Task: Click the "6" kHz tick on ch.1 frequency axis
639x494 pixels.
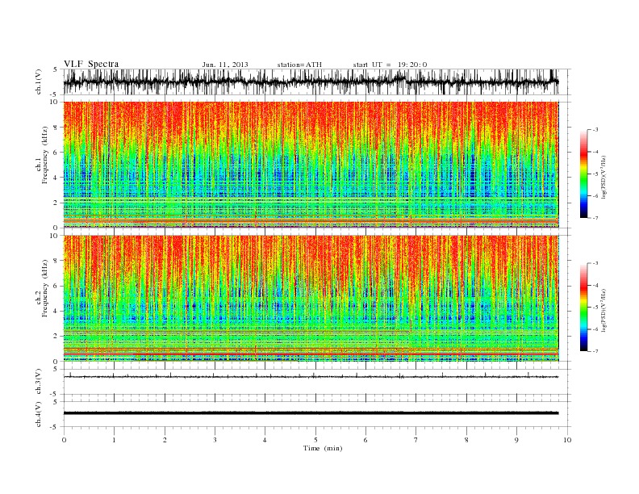Action: pos(56,153)
